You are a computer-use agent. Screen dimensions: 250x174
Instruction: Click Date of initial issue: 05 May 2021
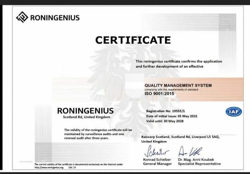point(172,116)
